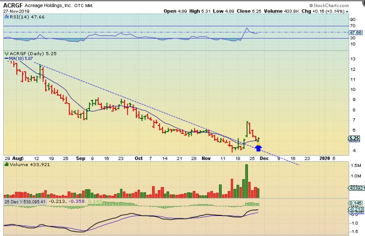This screenshot has height=236, width=365.
Task: Click the 'Sep' month label on date axis
Action: [x=81, y=159]
